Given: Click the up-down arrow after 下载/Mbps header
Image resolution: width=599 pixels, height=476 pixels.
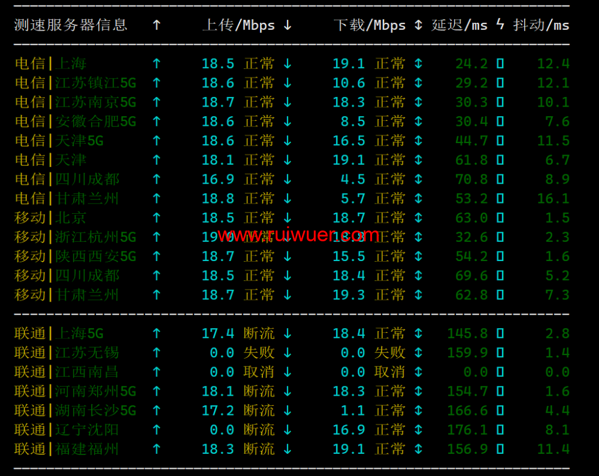Looking at the screenshot, I should tap(418, 25).
